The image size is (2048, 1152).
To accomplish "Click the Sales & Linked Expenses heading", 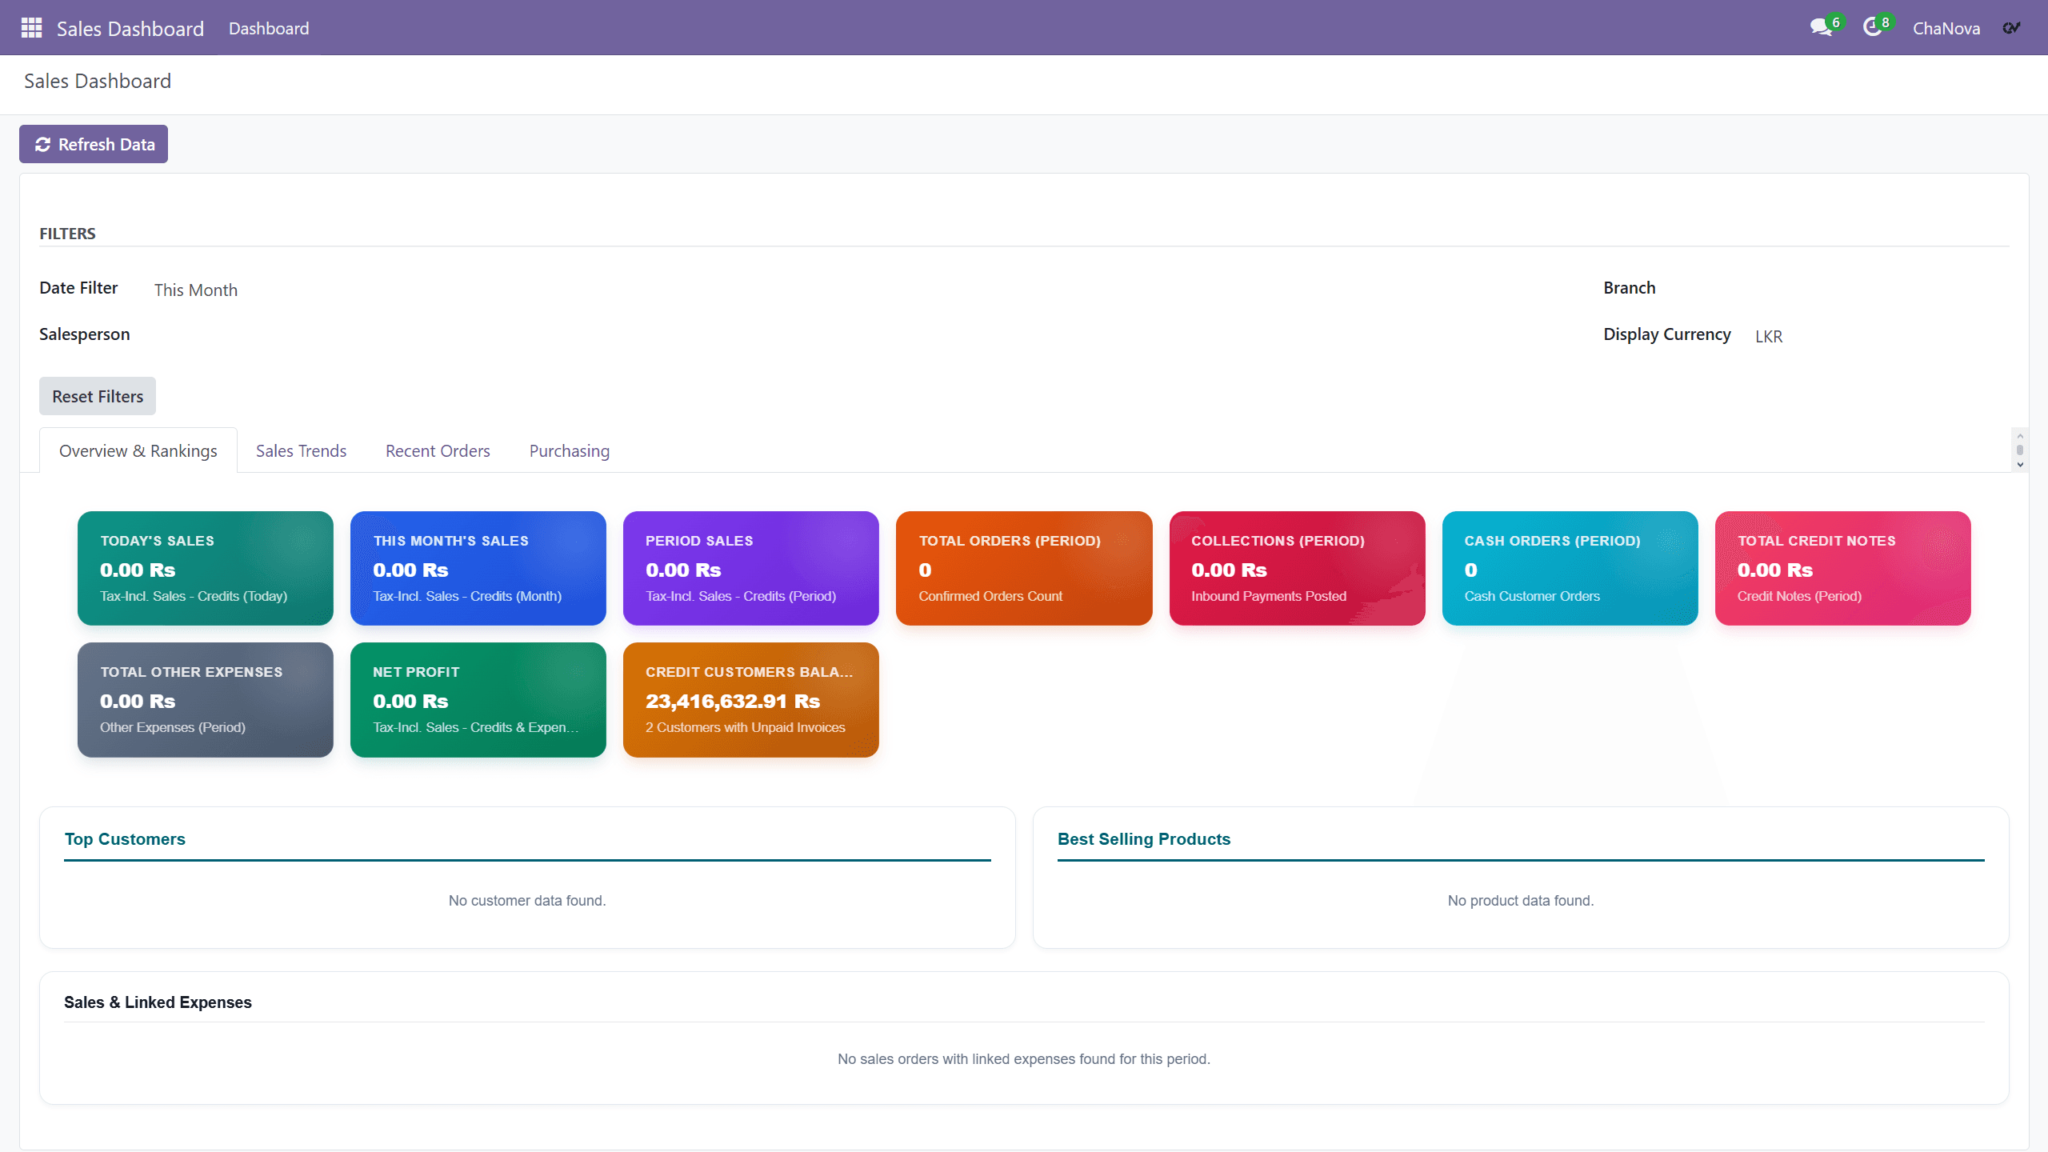I will coord(158,1002).
